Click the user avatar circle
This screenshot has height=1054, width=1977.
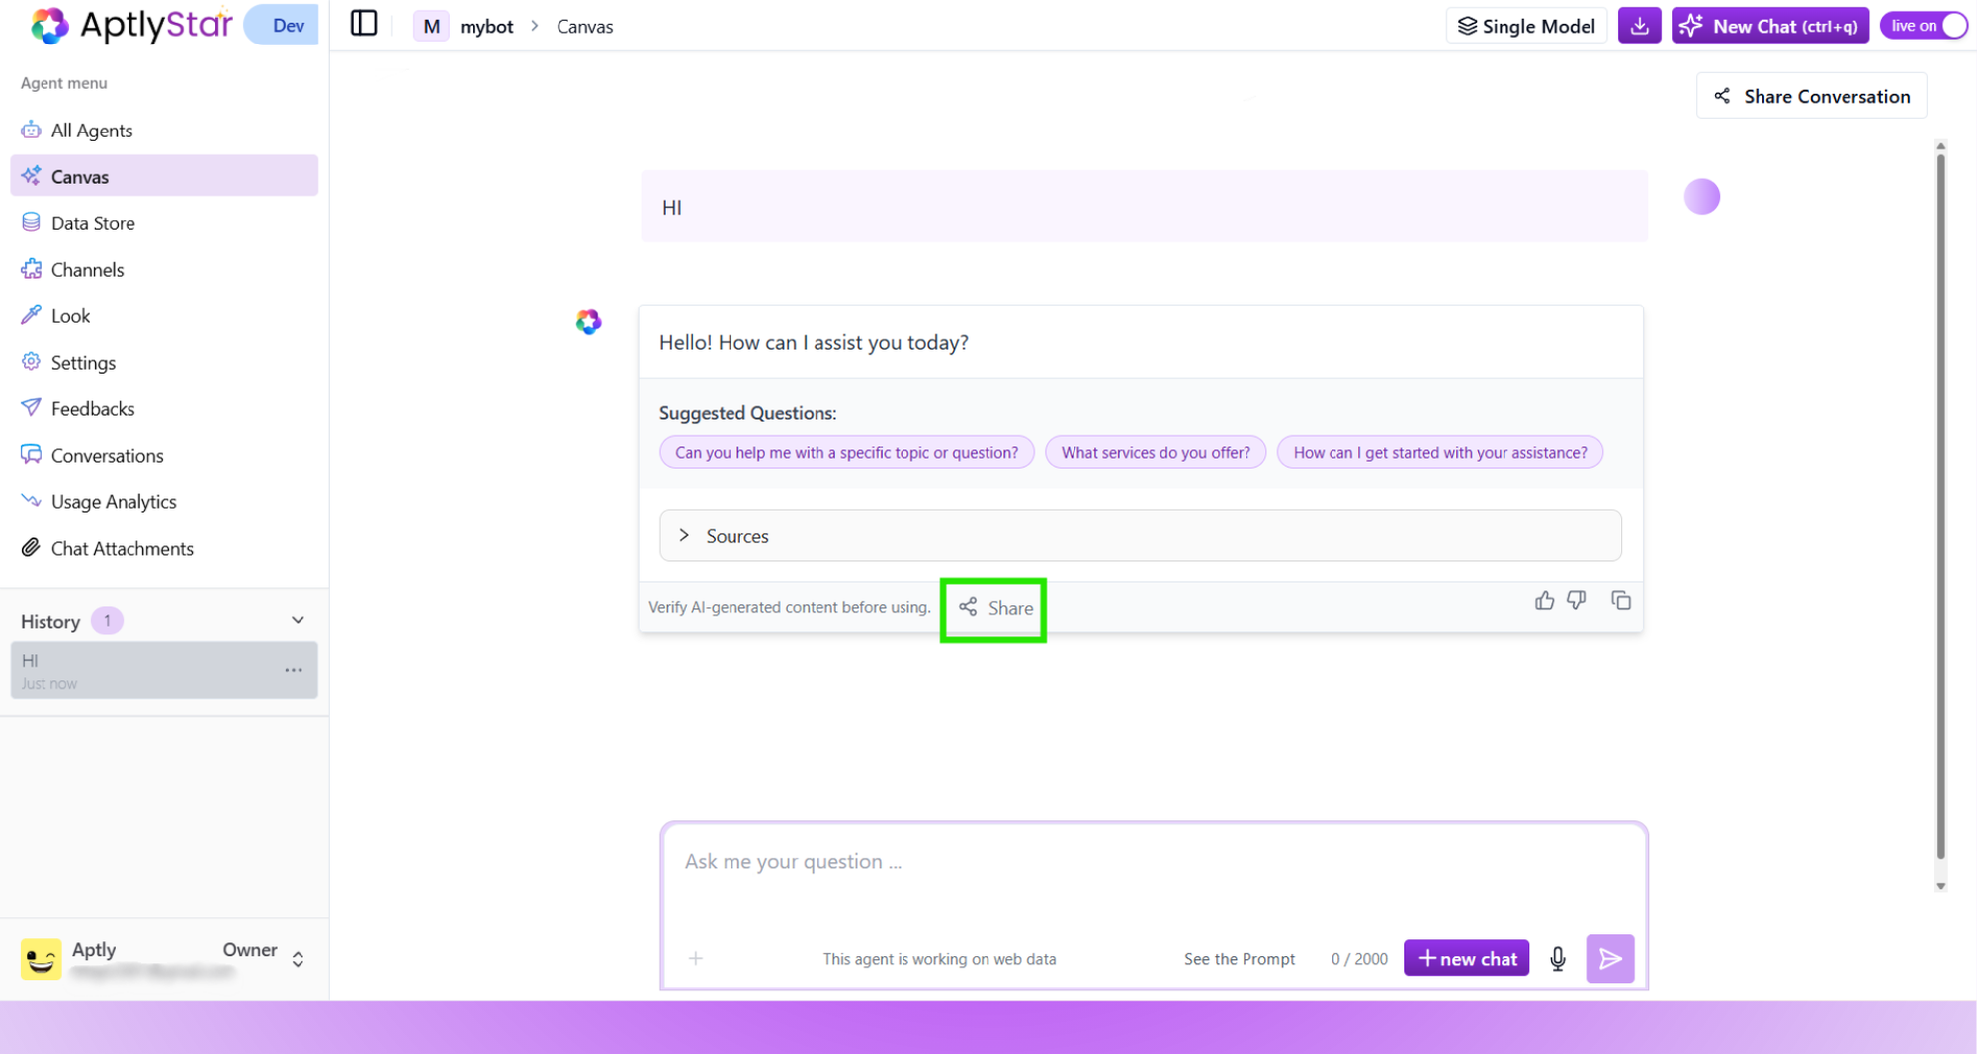point(1701,196)
